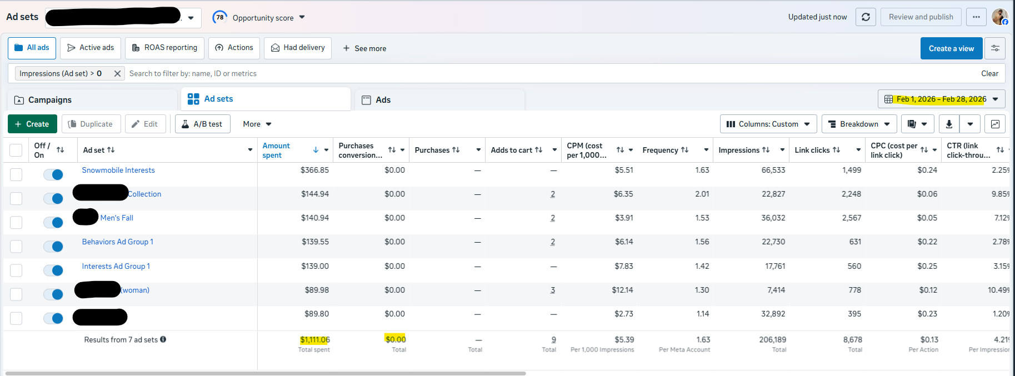Check the Snowmobile Interests row checkbox
This screenshot has height=376, width=1015.
click(16, 174)
